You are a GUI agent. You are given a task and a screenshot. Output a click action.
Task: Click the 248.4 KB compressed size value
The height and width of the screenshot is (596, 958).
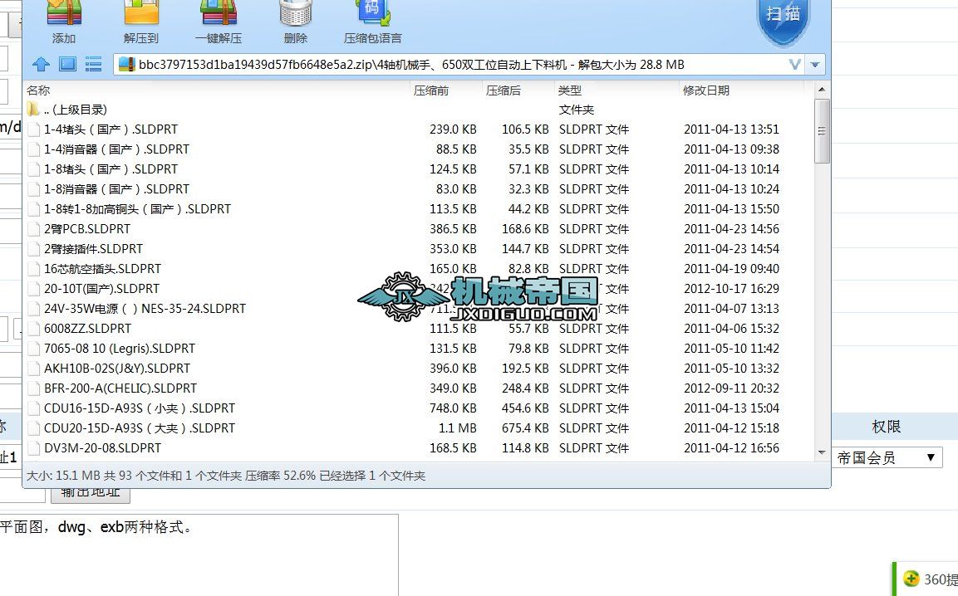[525, 388]
